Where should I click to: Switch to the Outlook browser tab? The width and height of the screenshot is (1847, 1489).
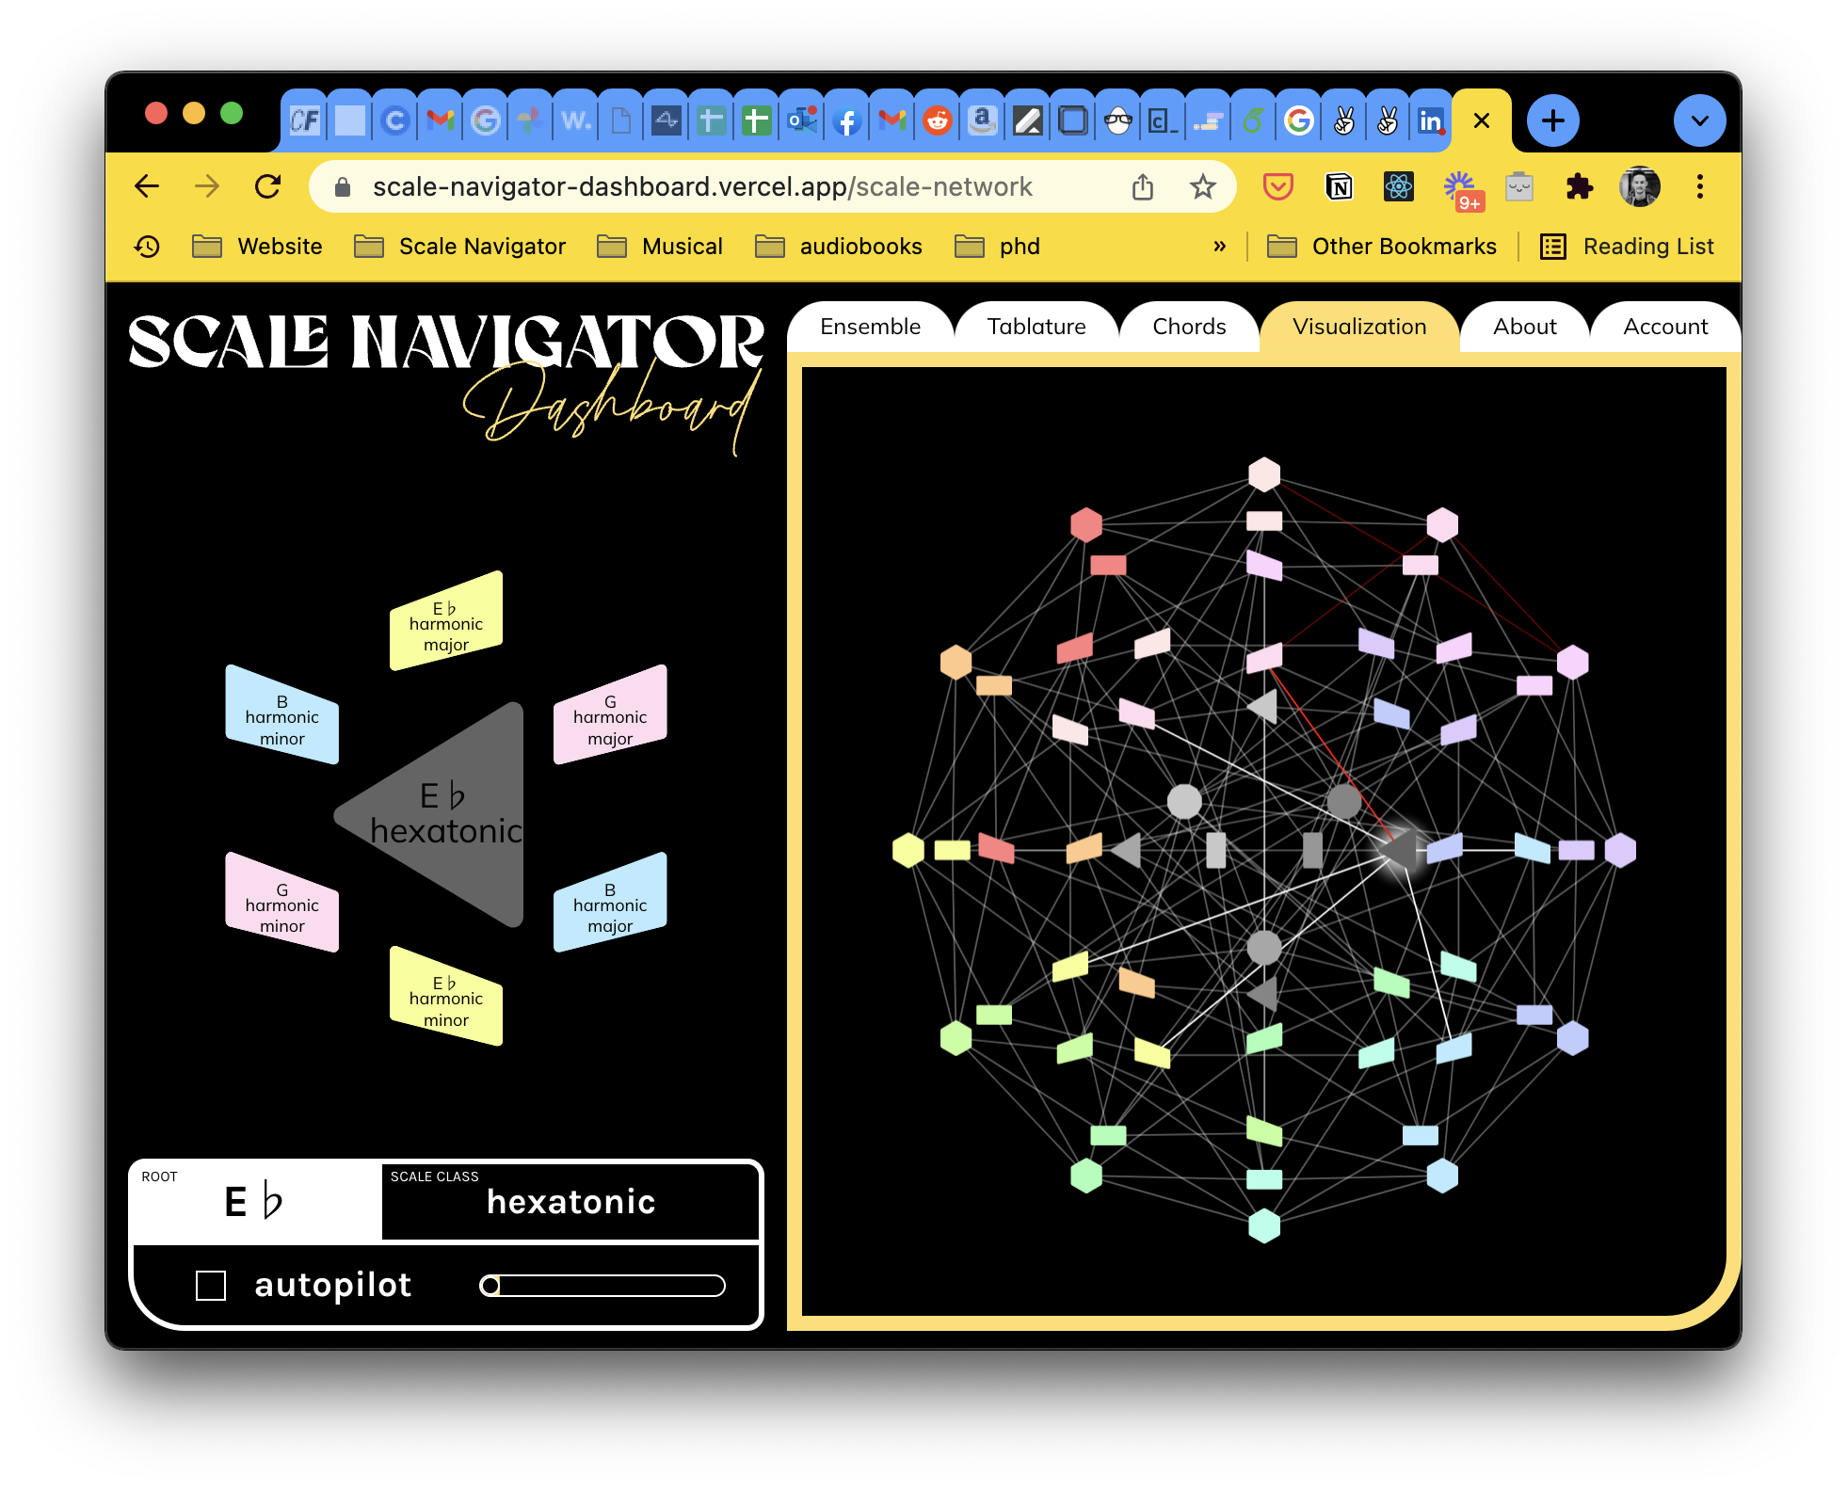(x=801, y=120)
